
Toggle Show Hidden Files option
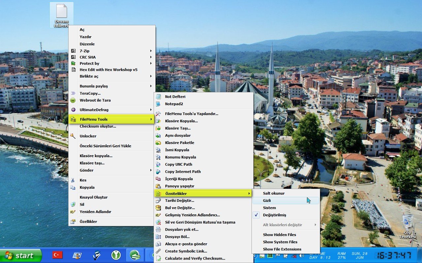286,235
